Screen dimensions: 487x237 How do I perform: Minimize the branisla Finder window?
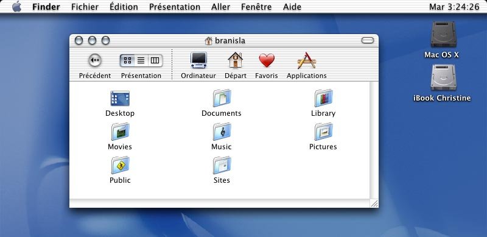coord(93,40)
